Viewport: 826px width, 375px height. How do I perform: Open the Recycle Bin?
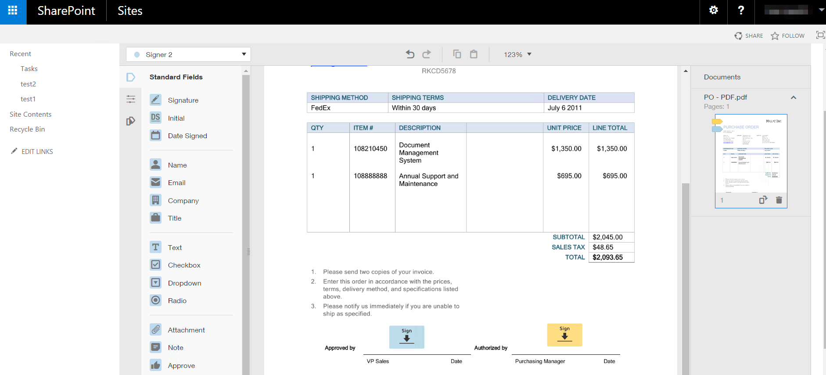tap(27, 129)
